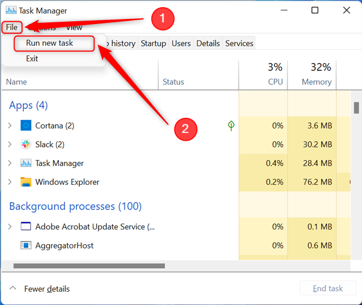Expand the Task Manager process row
362x305 pixels.
tap(9, 163)
